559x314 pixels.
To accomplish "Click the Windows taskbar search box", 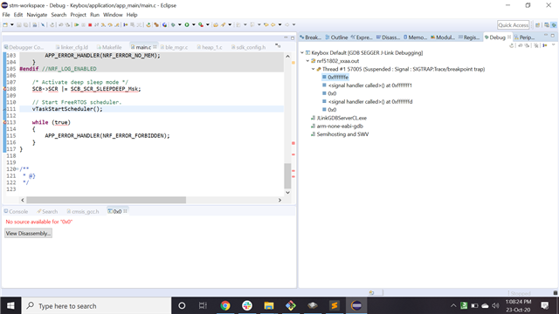I will point(97,306).
